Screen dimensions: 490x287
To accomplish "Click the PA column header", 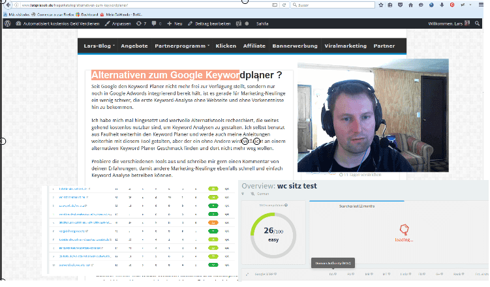I will [x=349, y=274].
